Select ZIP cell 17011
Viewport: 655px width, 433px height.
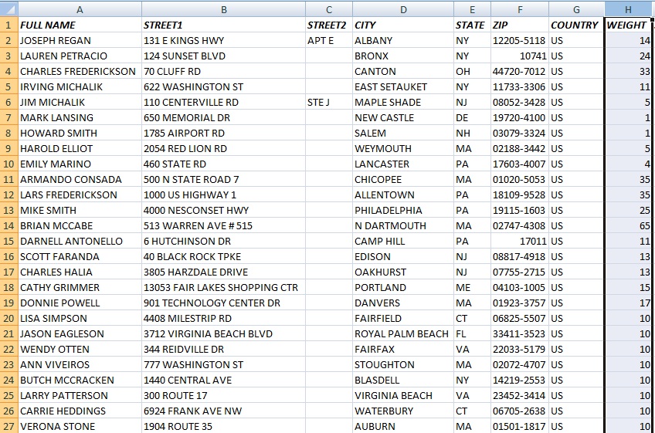[520, 242]
